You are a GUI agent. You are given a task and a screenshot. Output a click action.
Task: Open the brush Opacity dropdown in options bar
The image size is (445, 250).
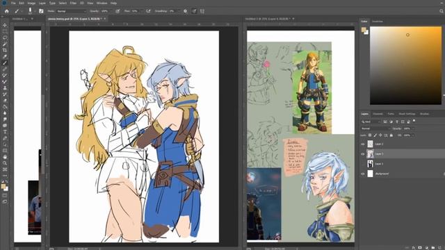pos(111,11)
